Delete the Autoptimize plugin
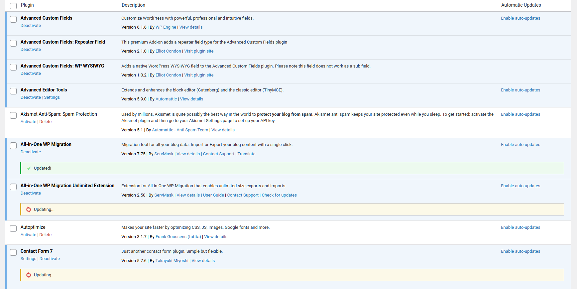 (x=46, y=235)
